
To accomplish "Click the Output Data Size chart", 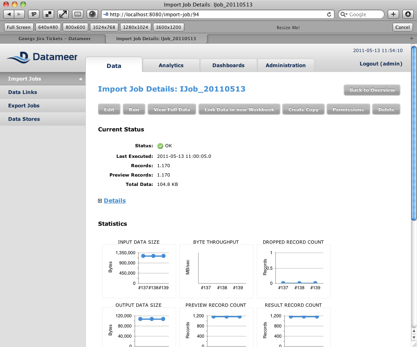I will tap(139, 327).
